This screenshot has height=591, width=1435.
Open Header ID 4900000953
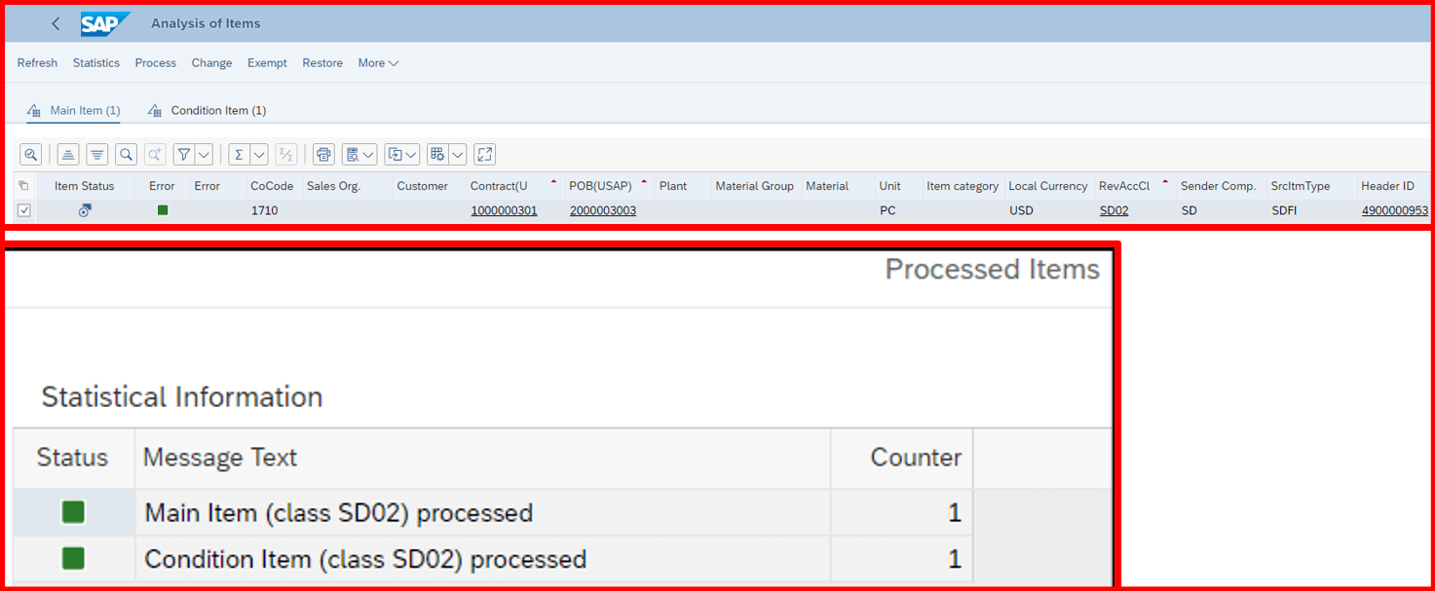click(x=1394, y=209)
